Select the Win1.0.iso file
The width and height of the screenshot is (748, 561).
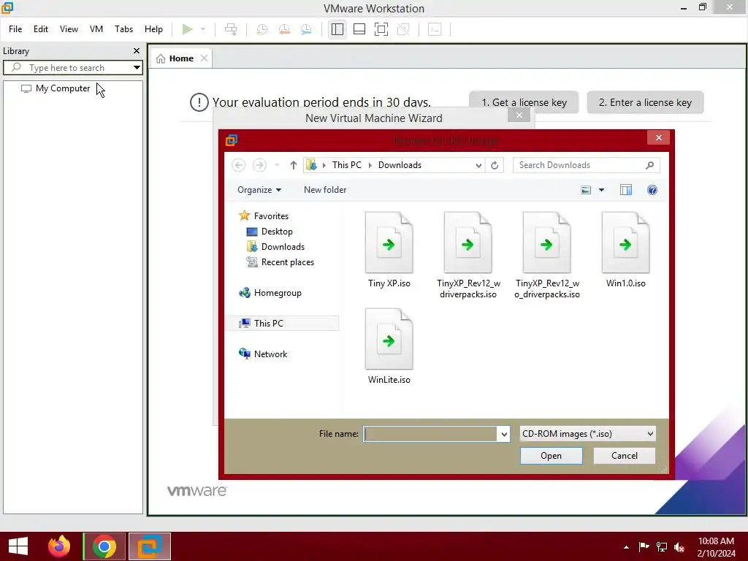[x=625, y=250]
